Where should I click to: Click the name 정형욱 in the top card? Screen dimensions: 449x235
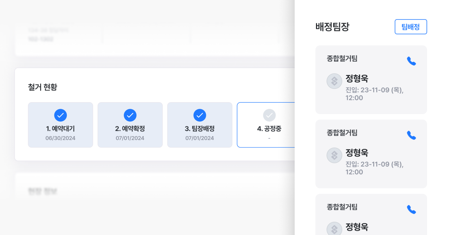[x=357, y=79]
